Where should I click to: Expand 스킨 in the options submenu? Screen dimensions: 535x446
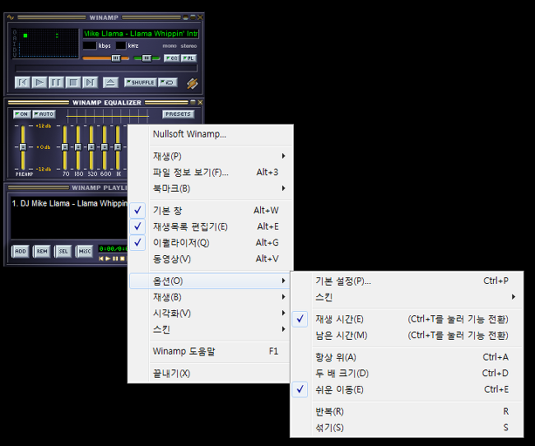(407, 297)
